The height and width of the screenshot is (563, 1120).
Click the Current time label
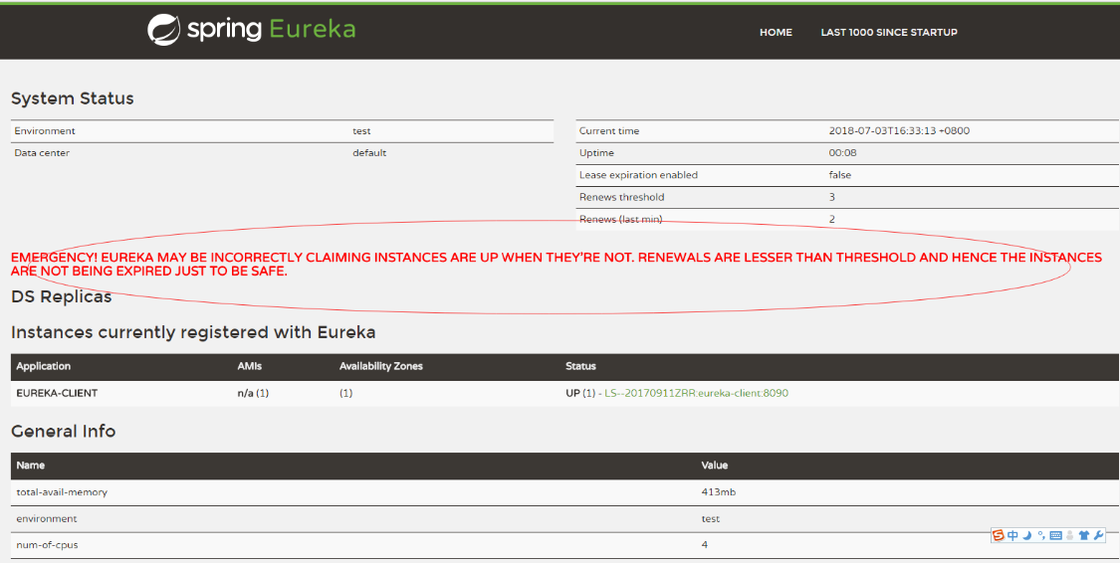point(609,131)
